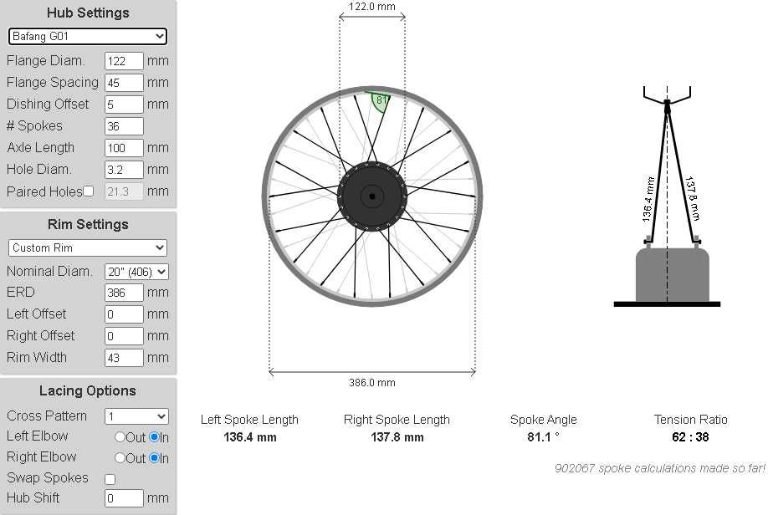Click the Right Spoke Length value 137.8 mm
This screenshot has width=768, height=515.
tap(397, 437)
